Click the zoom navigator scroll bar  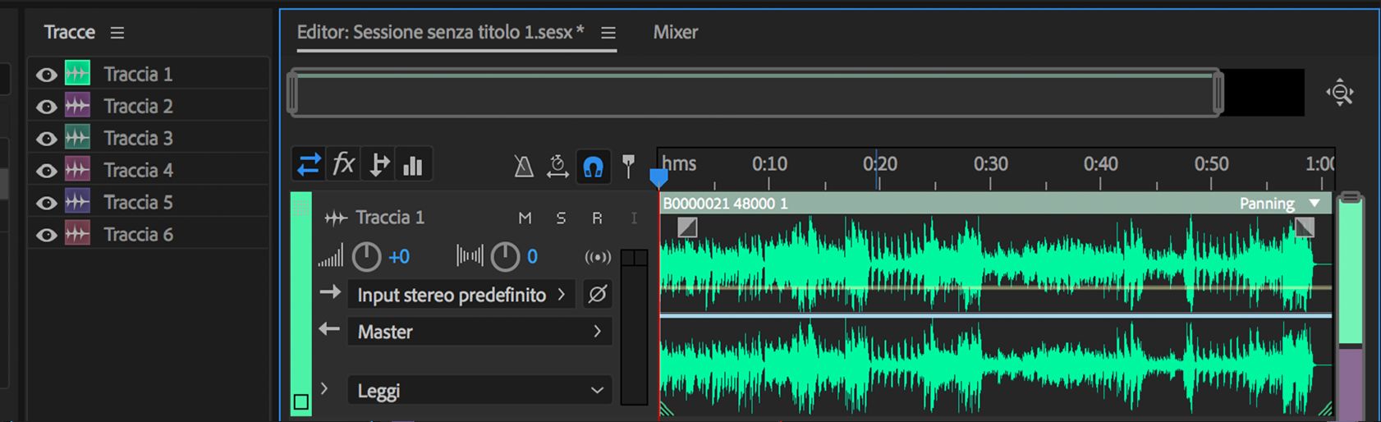(755, 93)
